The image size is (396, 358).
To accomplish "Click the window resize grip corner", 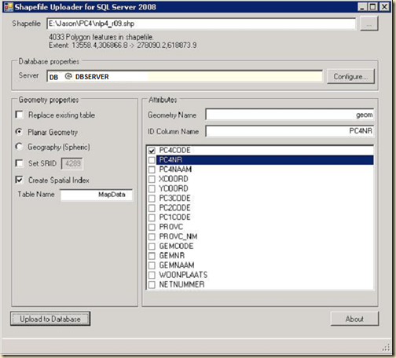I will 386,348.
